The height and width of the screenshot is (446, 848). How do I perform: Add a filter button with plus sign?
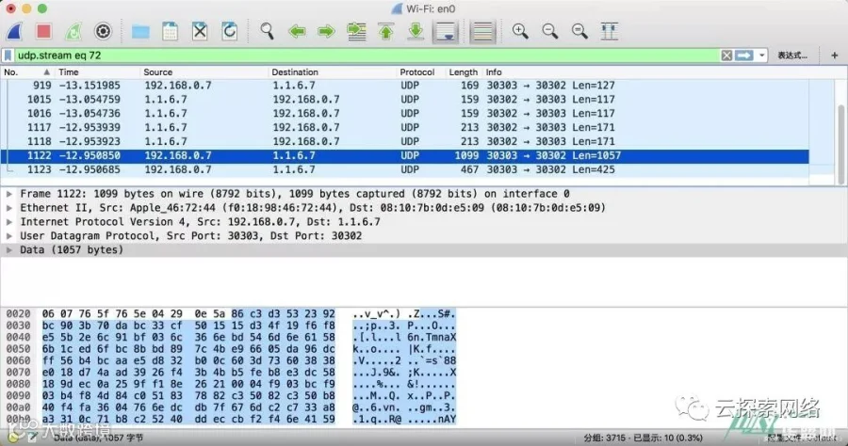[x=835, y=56]
